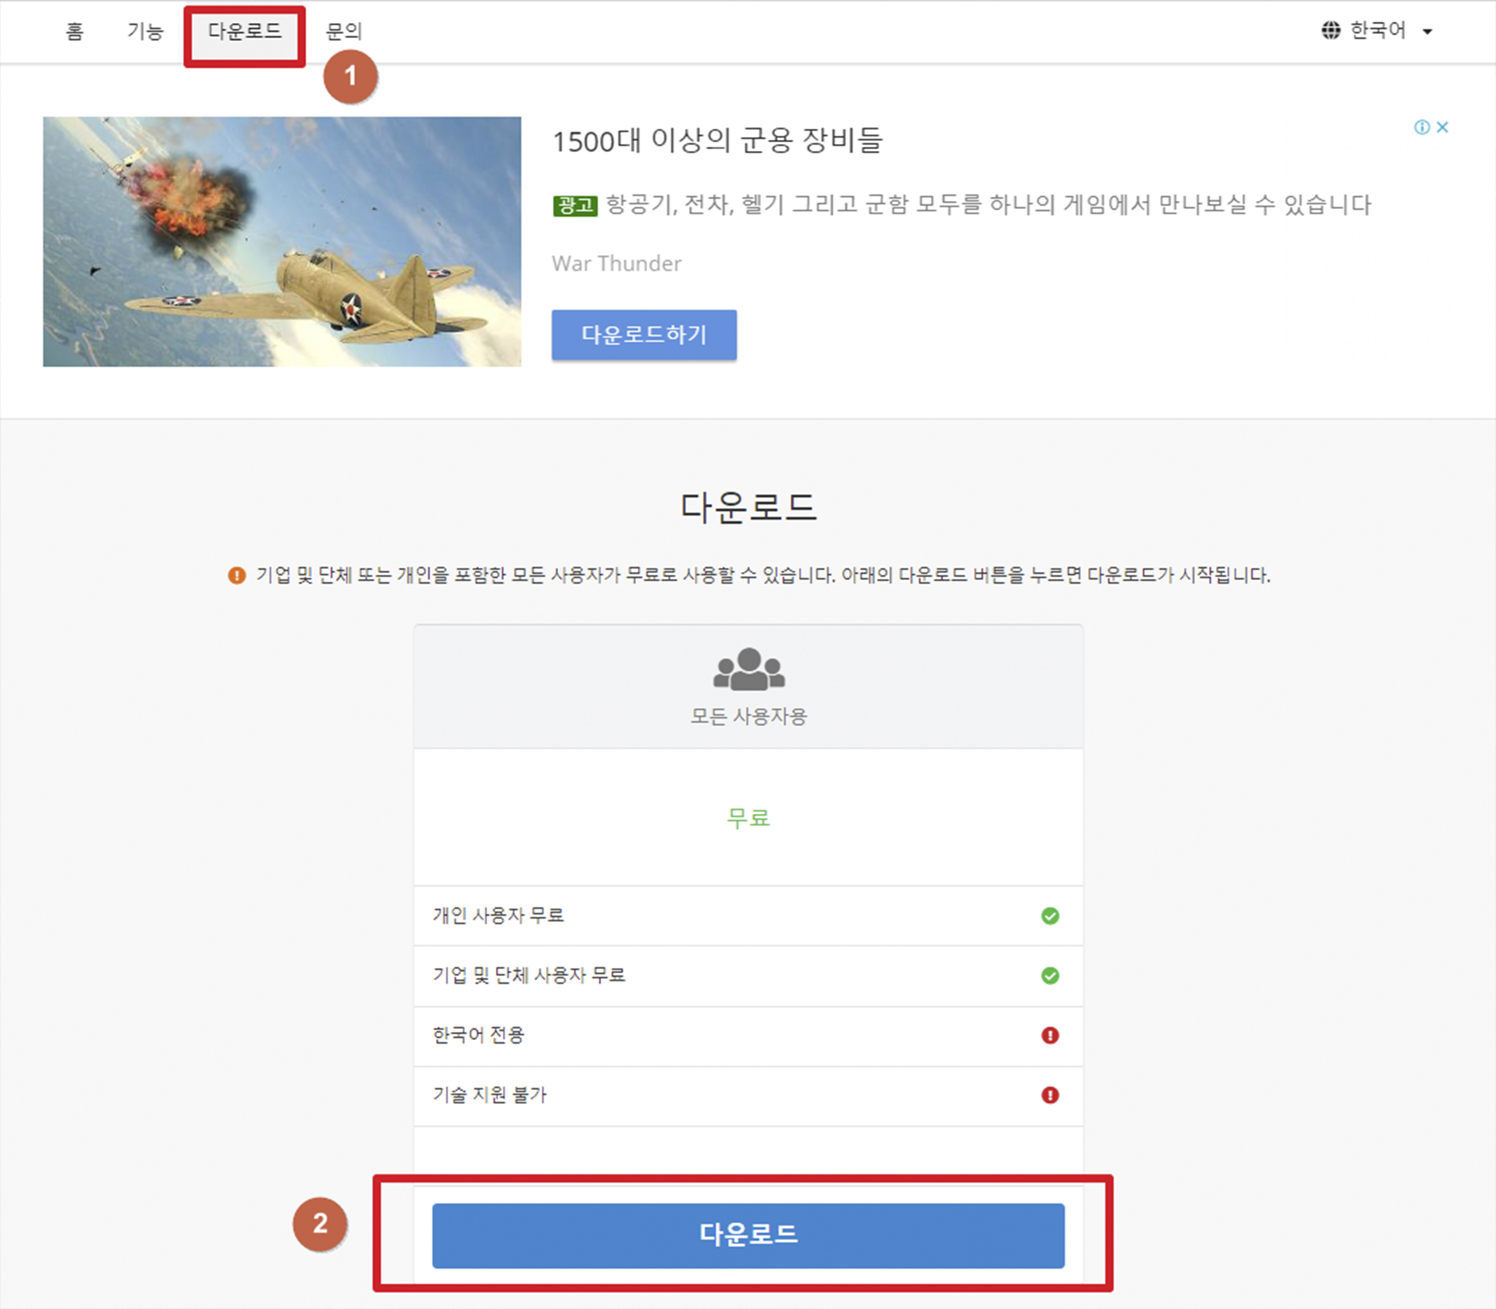
Task: Click green check beside 개인 사용자 무료
Action: pos(1049,916)
